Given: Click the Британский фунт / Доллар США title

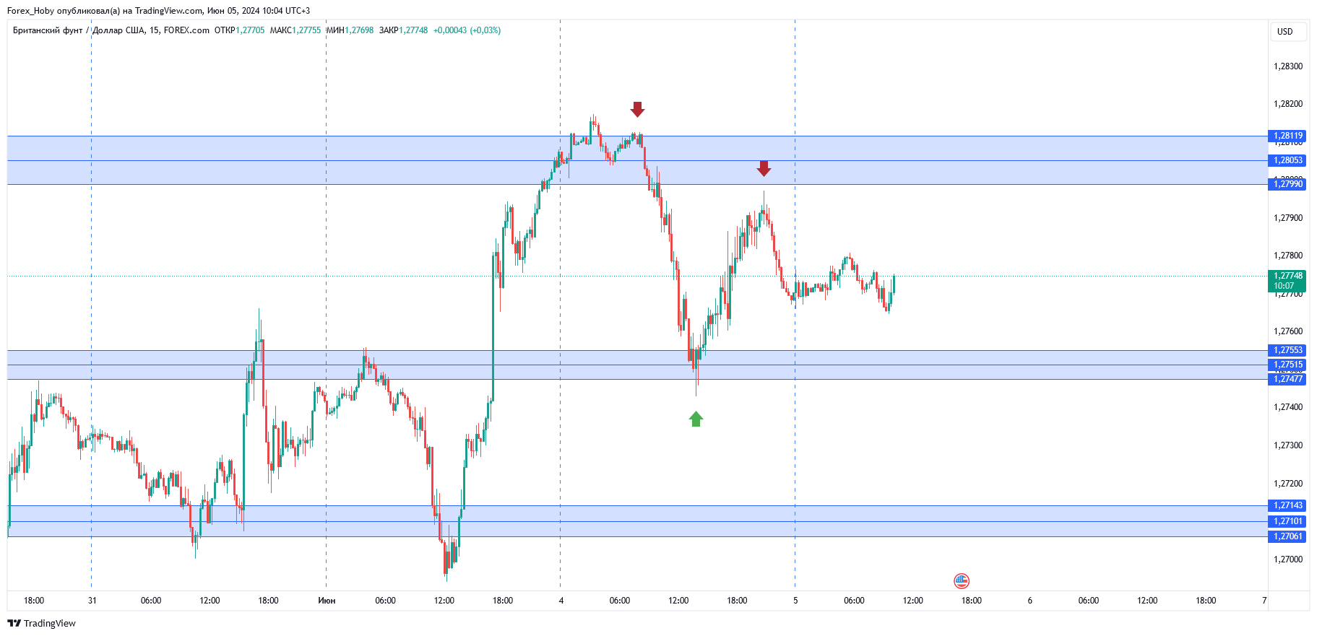Looking at the screenshot, I should pyautogui.click(x=79, y=30).
